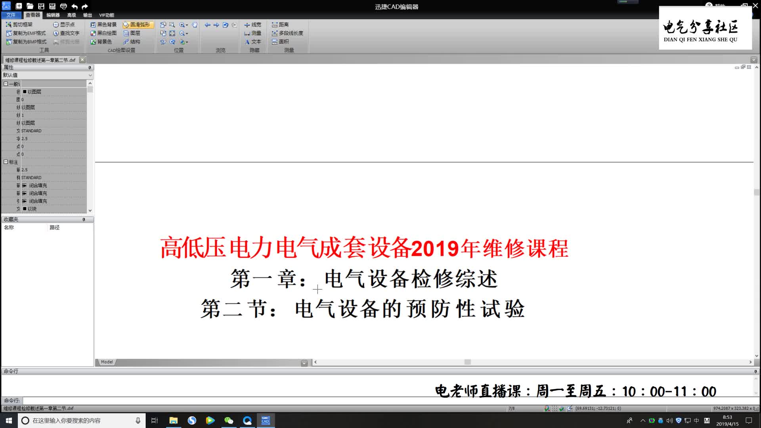Toggle the 黑色背景 black background option
Viewport: 761px width, 428px height.
pos(103,25)
